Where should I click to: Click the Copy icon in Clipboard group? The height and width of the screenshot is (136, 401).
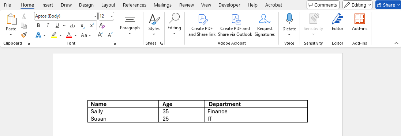click(24, 26)
